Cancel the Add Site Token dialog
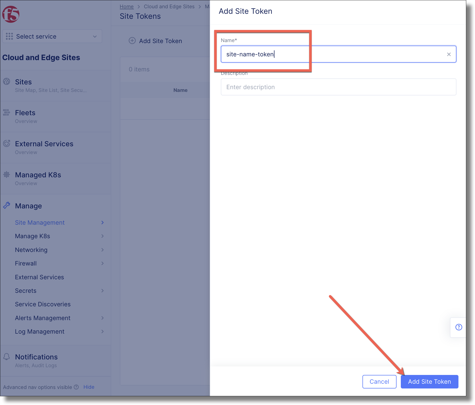The image size is (475, 405). 379,382
